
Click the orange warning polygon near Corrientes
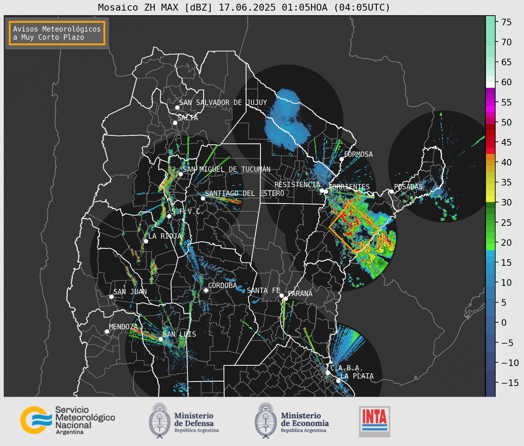tap(354, 228)
